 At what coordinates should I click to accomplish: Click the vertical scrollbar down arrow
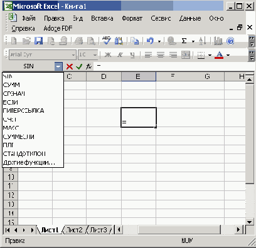[x=249, y=222]
